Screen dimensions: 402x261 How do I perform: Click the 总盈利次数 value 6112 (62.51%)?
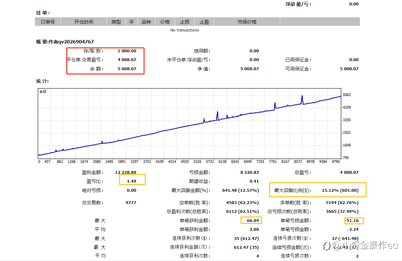click(243, 212)
